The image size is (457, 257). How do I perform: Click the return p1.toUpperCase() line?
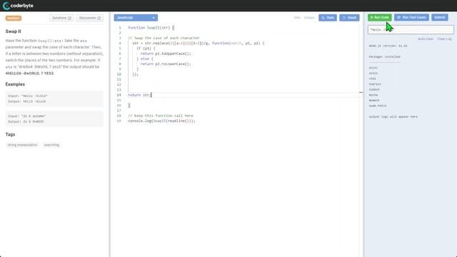click(x=166, y=54)
